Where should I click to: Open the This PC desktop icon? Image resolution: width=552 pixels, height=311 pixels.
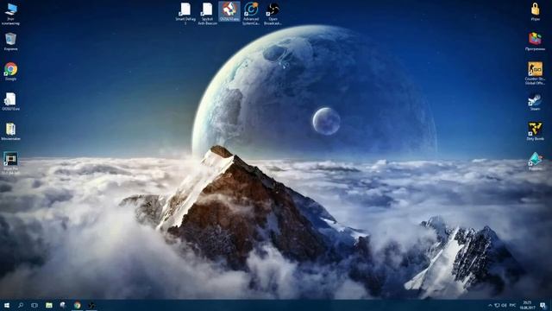[10, 14]
